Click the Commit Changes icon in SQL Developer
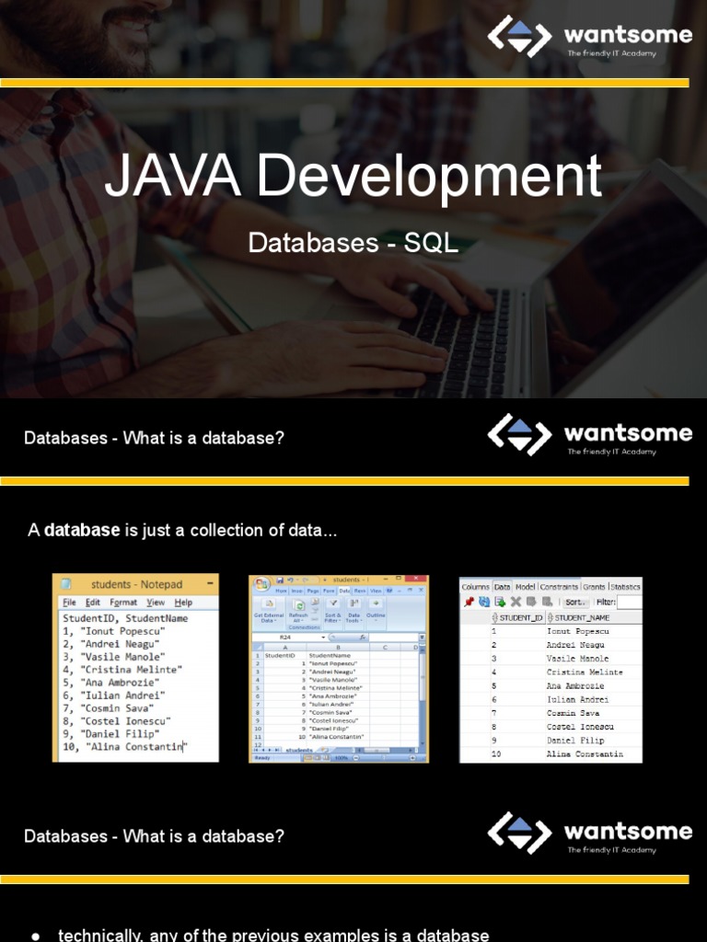Viewport: 707px width, 942px height. tap(531, 602)
